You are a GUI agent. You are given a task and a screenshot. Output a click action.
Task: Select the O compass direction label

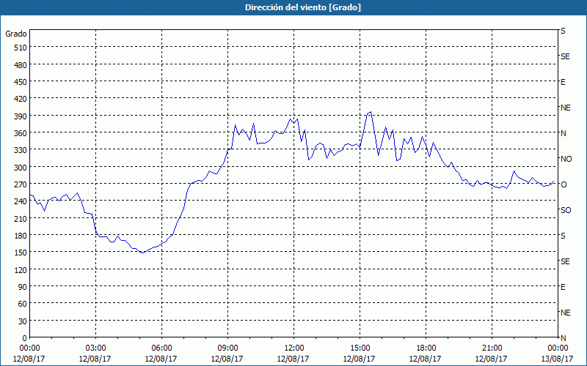564,184
